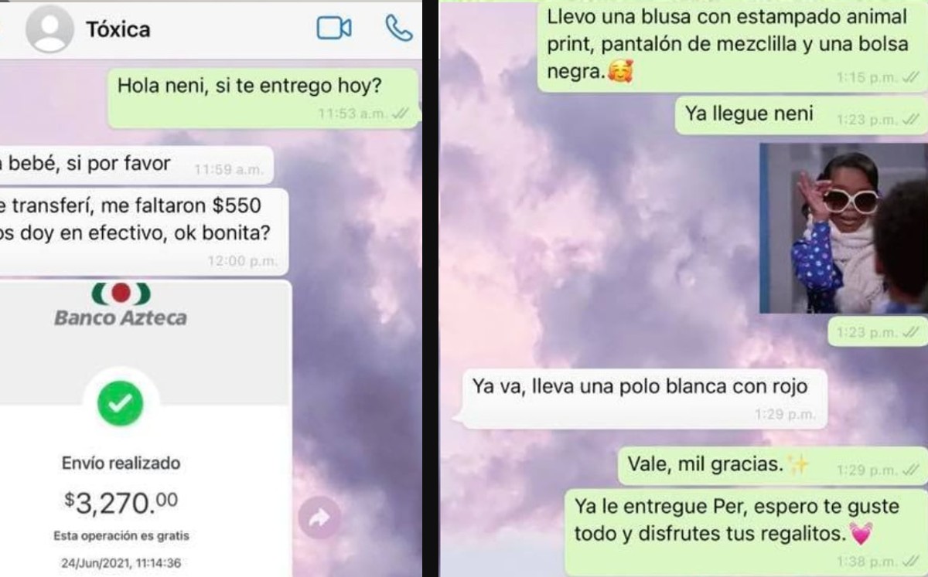This screenshot has height=577, width=928.
Task: Open the Tóxica contact name header
Action: coord(118,29)
